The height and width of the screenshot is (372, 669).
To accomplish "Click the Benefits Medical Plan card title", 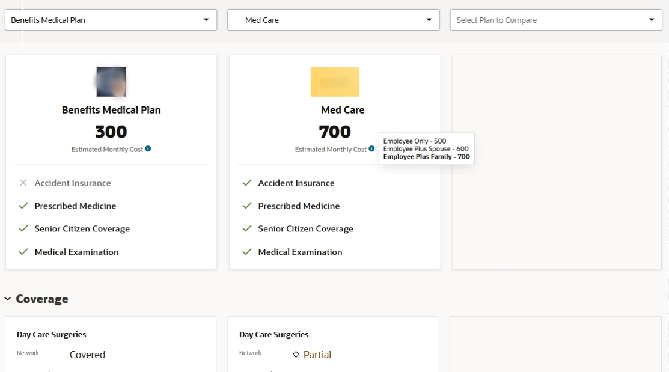I will pyautogui.click(x=111, y=110).
